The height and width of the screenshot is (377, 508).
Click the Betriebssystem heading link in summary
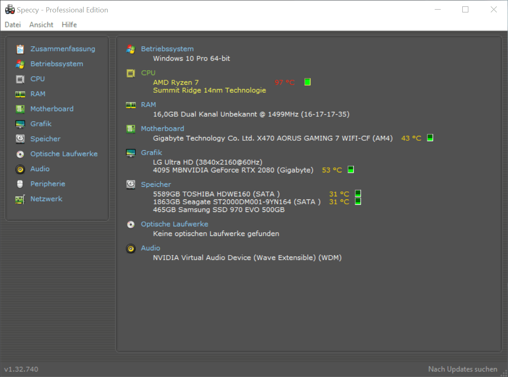(167, 49)
